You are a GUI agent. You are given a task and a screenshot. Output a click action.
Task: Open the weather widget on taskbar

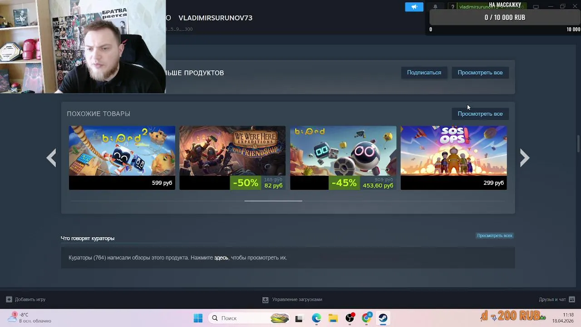click(30, 317)
